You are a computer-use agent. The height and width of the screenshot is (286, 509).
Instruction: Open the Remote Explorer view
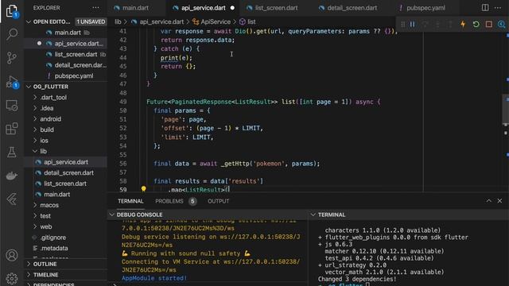(x=12, y=106)
